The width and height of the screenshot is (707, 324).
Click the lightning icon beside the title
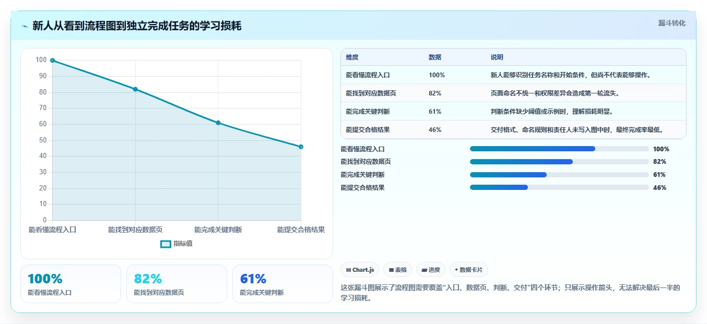coord(25,26)
